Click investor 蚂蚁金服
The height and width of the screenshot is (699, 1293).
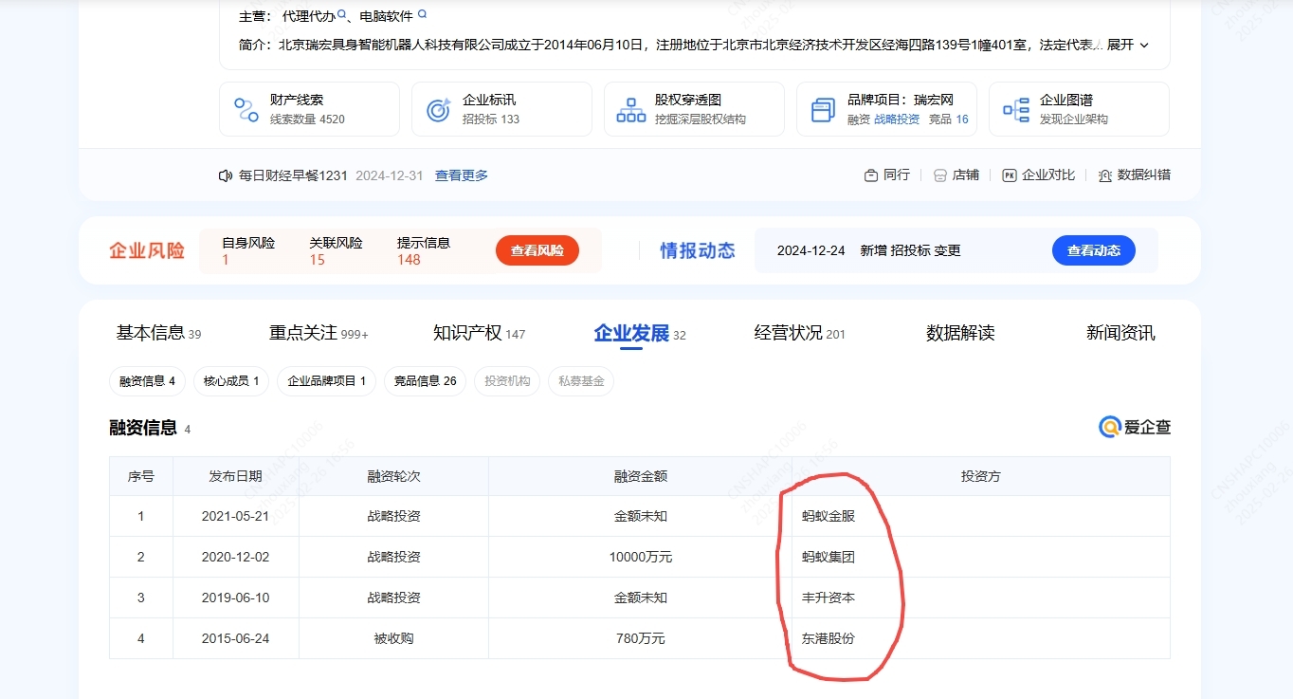(x=829, y=517)
